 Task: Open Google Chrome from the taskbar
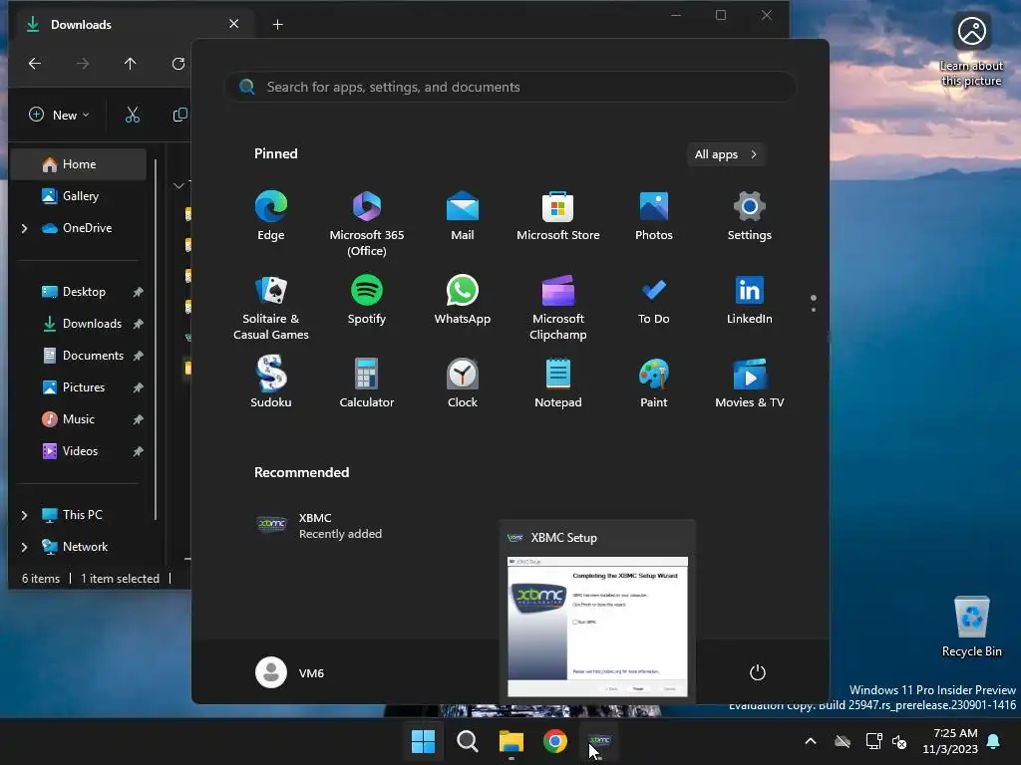pos(554,741)
